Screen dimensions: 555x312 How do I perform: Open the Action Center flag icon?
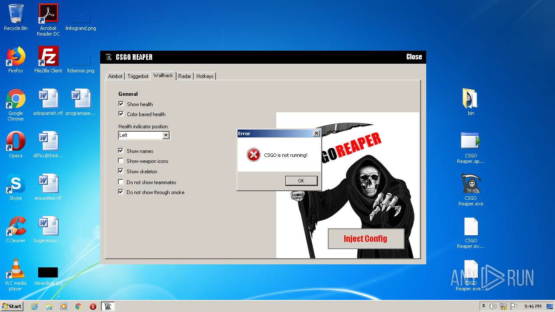click(x=513, y=306)
